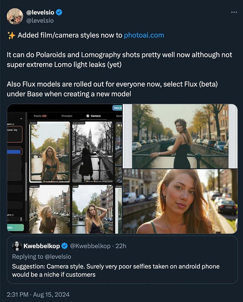
Task: Switch to the Prompts tab
Action: tap(67, 116)
